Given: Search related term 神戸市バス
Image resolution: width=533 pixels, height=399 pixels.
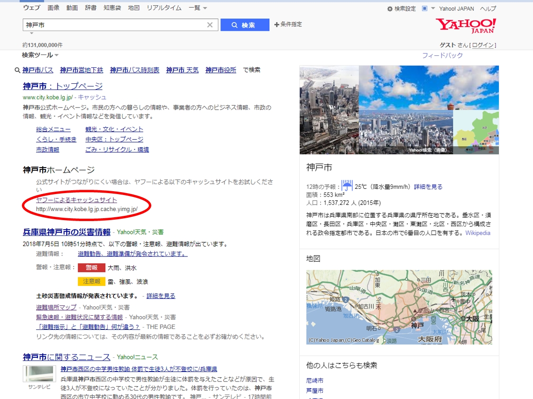Looking at the screenshot, I should pos(38,70).
